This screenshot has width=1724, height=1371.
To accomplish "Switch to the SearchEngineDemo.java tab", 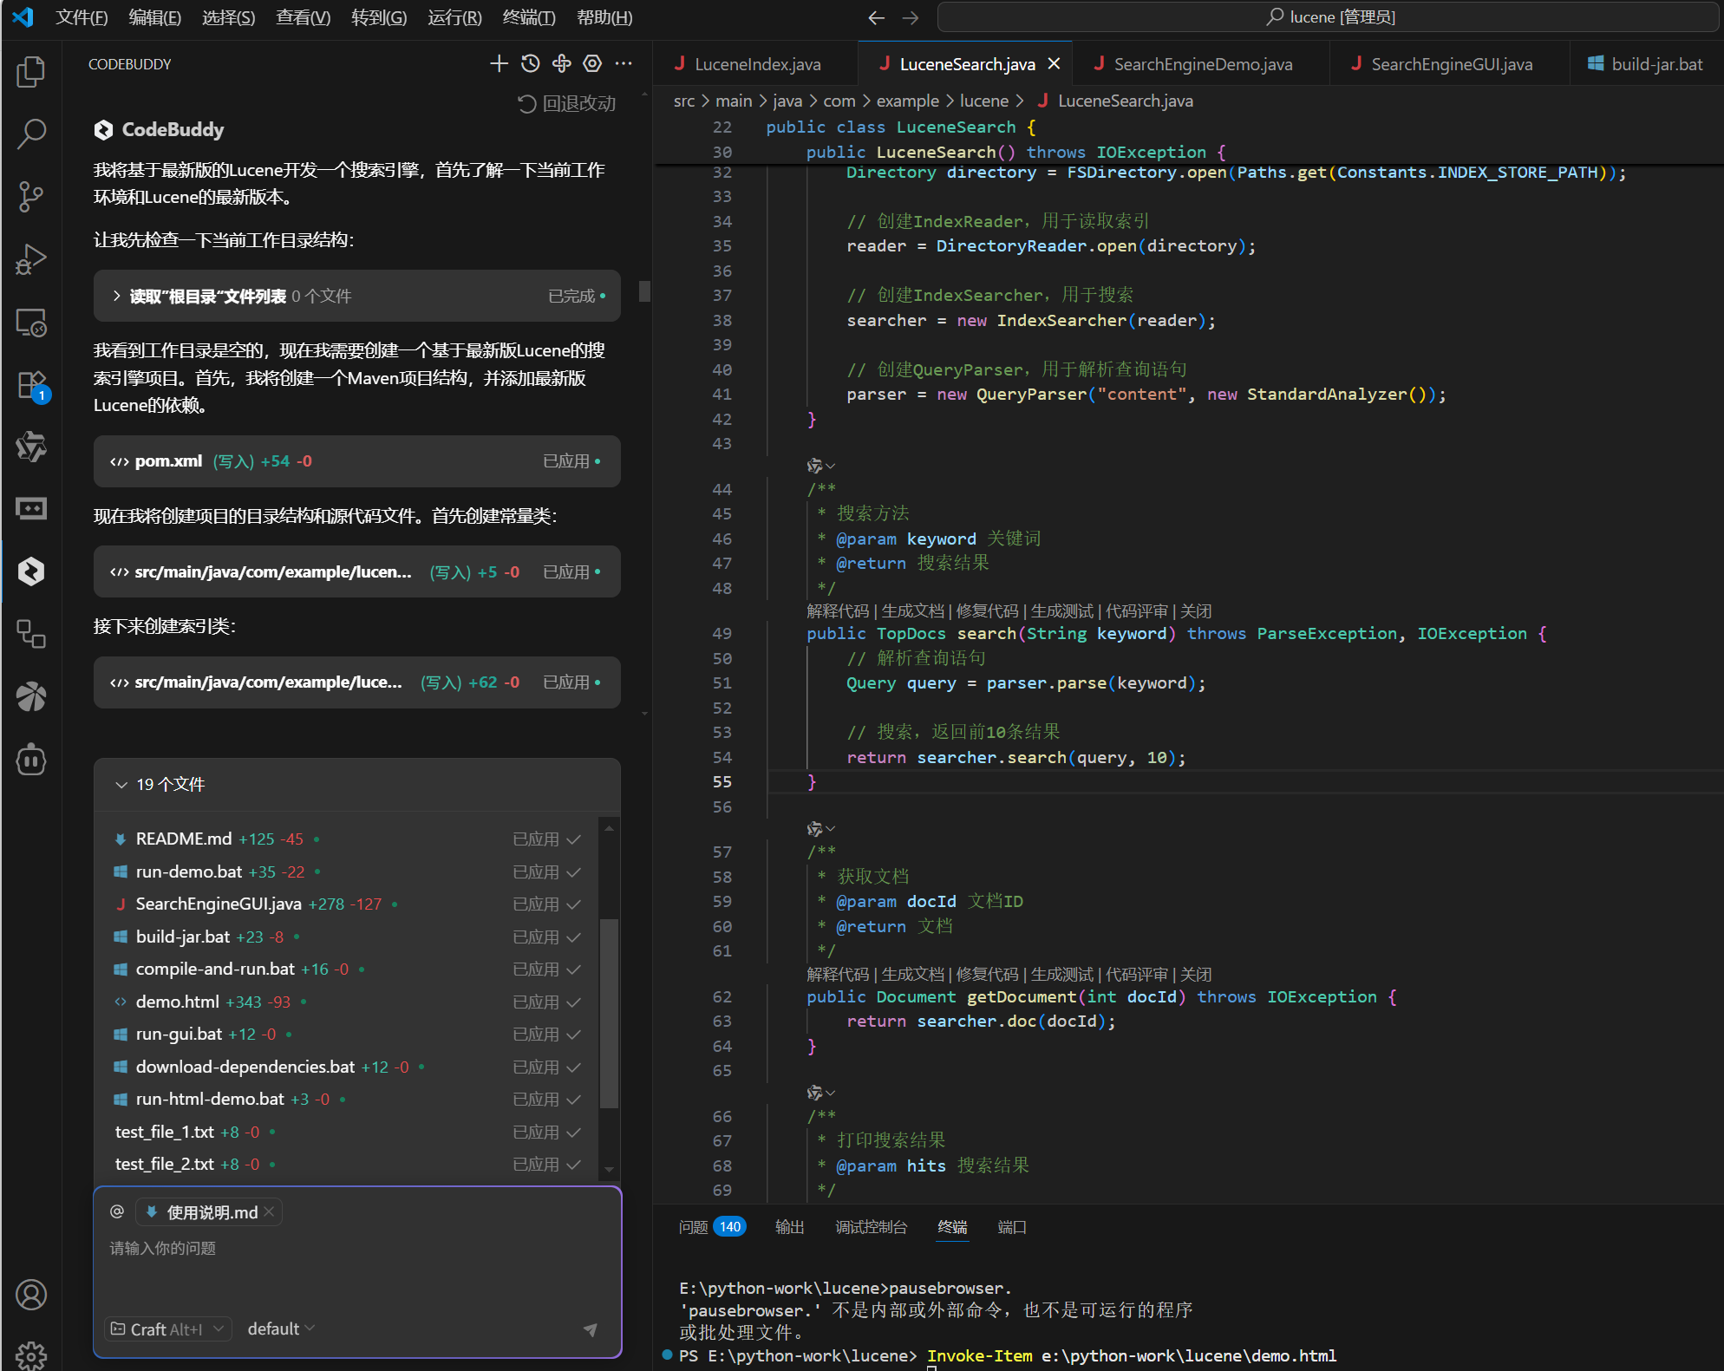I will click(1202, 64).
